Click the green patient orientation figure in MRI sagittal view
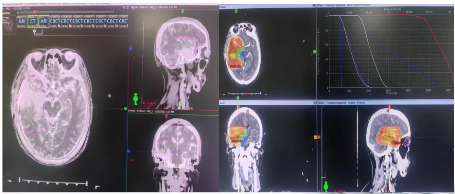Screen dimensions: 455x194 [136, 99]
